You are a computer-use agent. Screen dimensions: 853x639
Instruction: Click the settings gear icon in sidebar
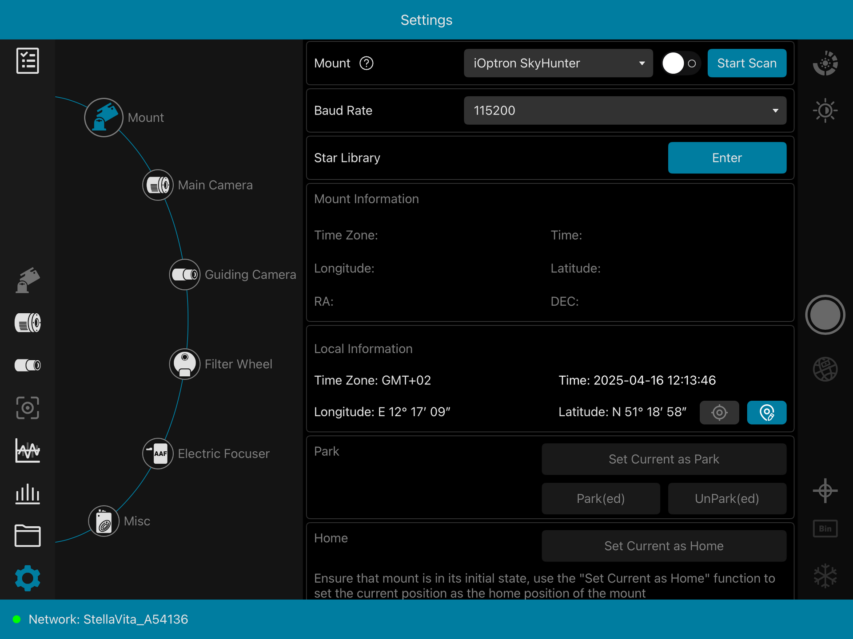click(x=28, y=578)
